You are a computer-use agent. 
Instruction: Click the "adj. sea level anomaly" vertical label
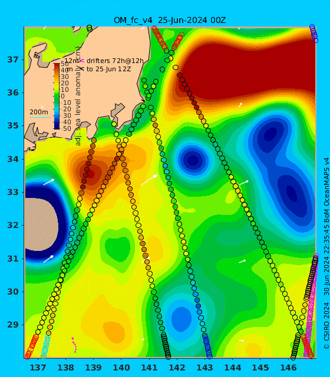tap(78, 96)
